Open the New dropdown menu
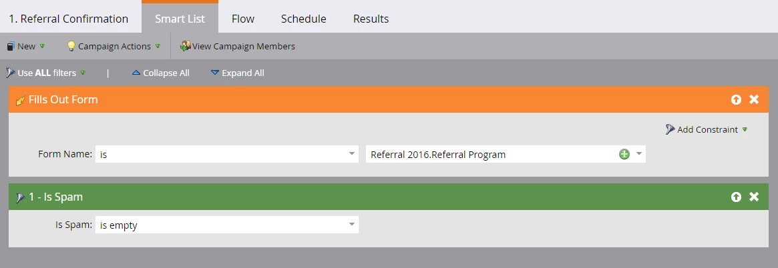The image size is (778, 268). pyautogui.click(x=26, y=46)
